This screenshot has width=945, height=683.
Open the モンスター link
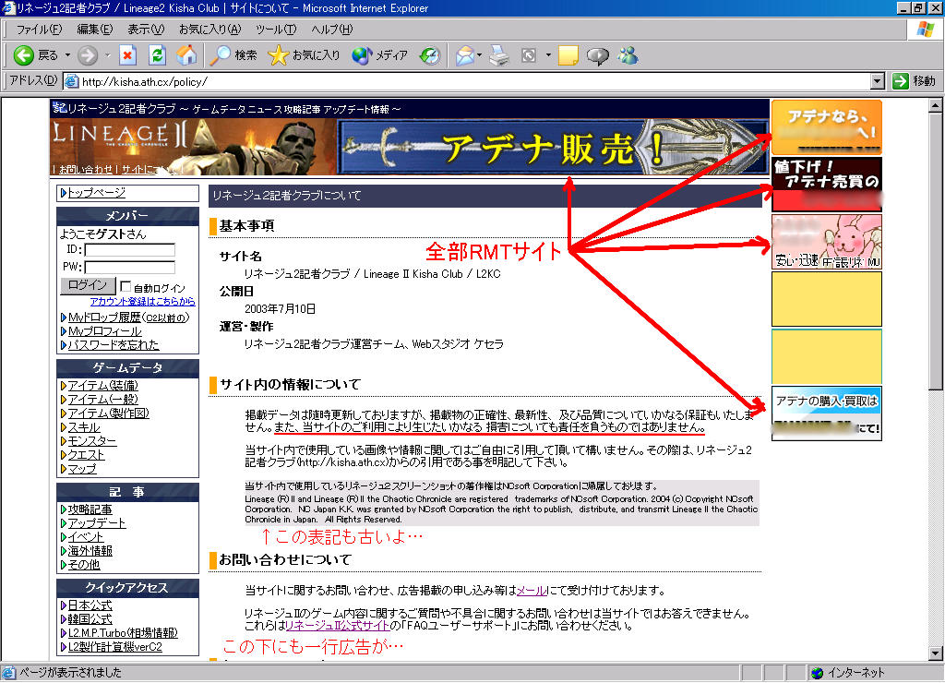[x=91, y=440]
